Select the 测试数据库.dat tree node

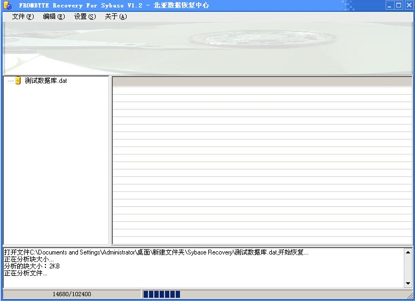(46, 81)
